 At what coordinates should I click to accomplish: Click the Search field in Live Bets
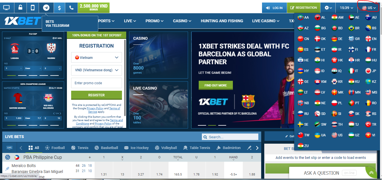[230, 137]
